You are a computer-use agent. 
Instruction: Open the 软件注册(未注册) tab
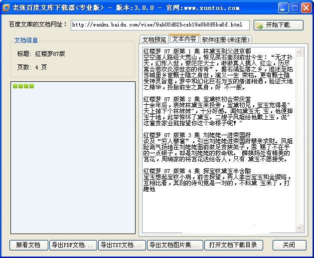click(x=226, y=39)
